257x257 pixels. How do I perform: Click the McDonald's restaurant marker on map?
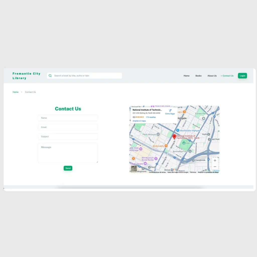[x=166, y=146]
